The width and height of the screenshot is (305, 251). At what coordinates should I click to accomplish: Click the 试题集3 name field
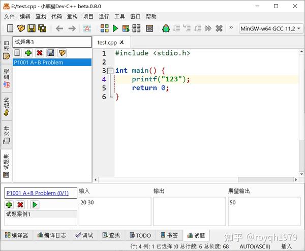[x=52, y=42]
